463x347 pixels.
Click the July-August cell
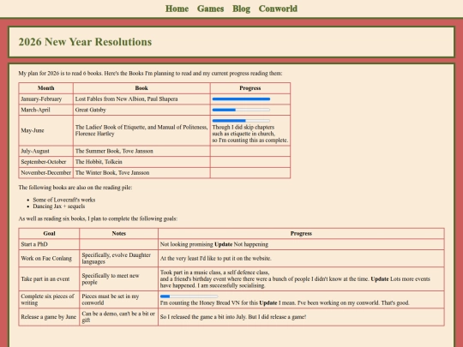pos(45,151)
